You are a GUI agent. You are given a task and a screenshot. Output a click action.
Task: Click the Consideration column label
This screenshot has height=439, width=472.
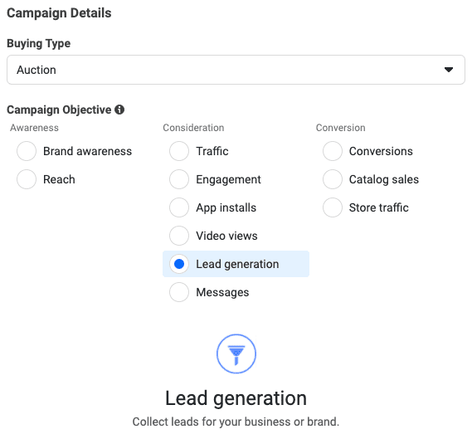click(193, 128)
